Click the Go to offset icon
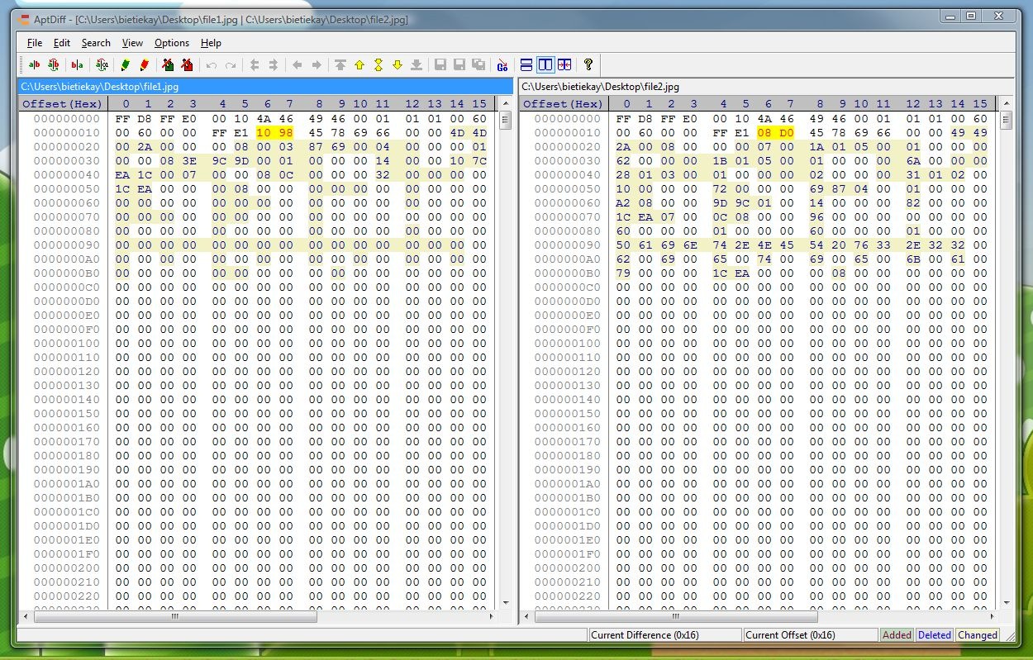This screenshot has width=1033, height=660. 502,64
